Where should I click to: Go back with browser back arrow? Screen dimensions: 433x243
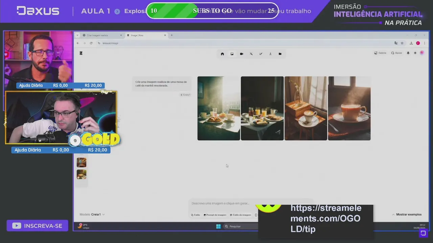click(78, 43)
